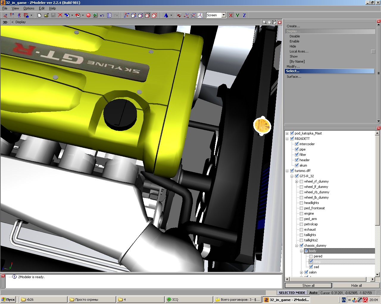The height and width of the screenshot is (304, 381).
Task: Collapse the chassis_dummy tree node
Action: point(297,246)
